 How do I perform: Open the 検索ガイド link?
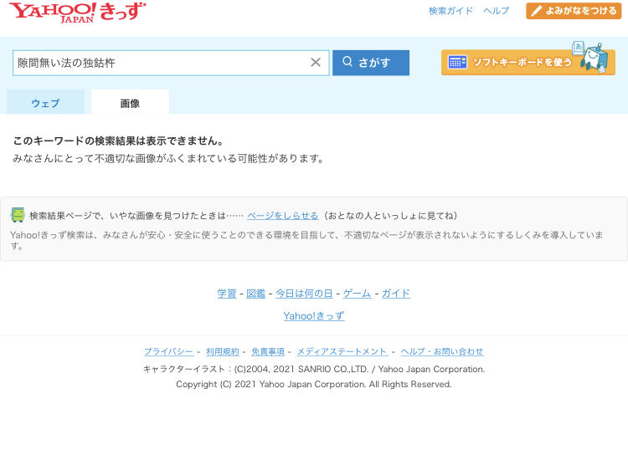tap(450, 11)
